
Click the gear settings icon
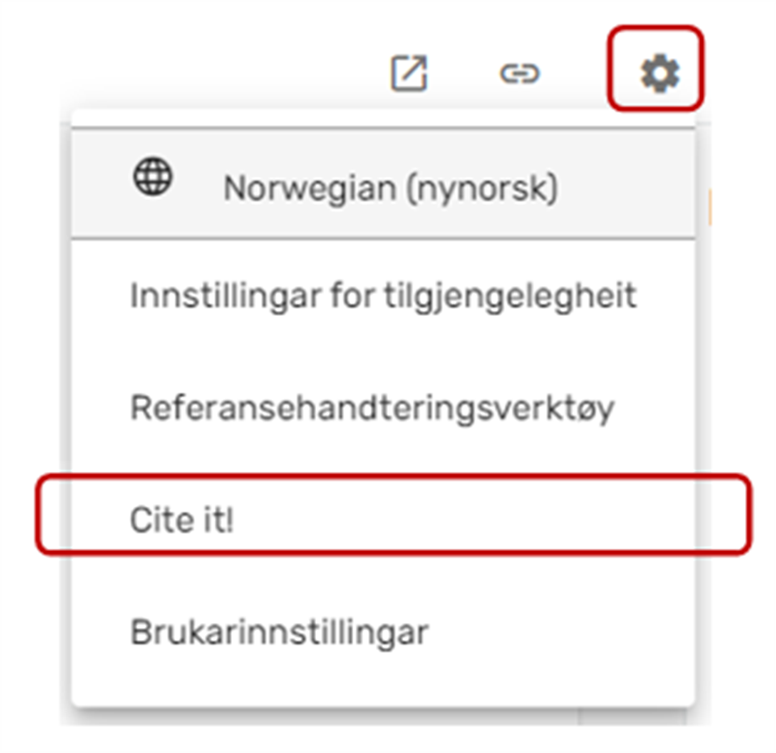click(x=660, y=74)
